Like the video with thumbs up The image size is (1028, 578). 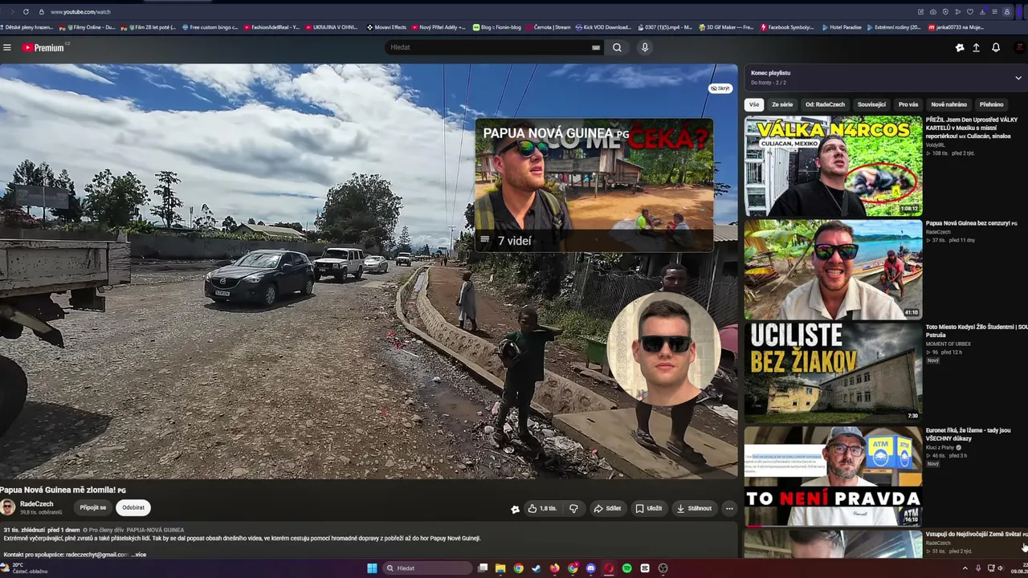pos(542,508)
